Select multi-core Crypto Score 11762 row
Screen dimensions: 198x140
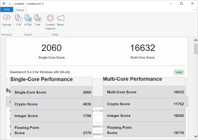pos(144,104)
